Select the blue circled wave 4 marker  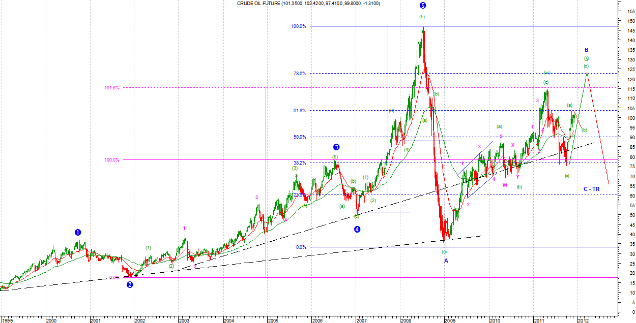click(357, 229)
